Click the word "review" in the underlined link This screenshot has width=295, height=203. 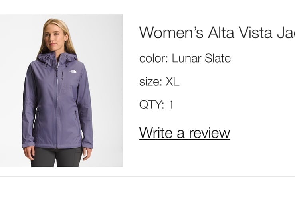pyautogui.click(x=209, y=133)
